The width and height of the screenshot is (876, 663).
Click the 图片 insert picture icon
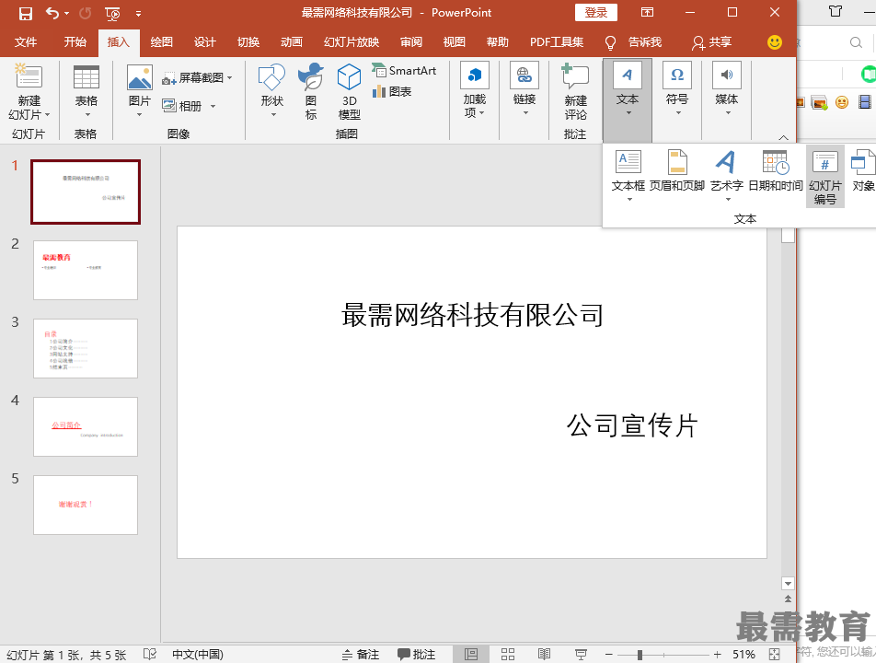click(x=140, y=77)
